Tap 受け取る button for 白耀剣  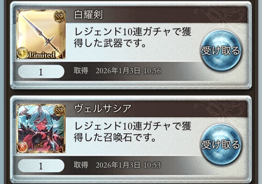(x=221, y=50)
